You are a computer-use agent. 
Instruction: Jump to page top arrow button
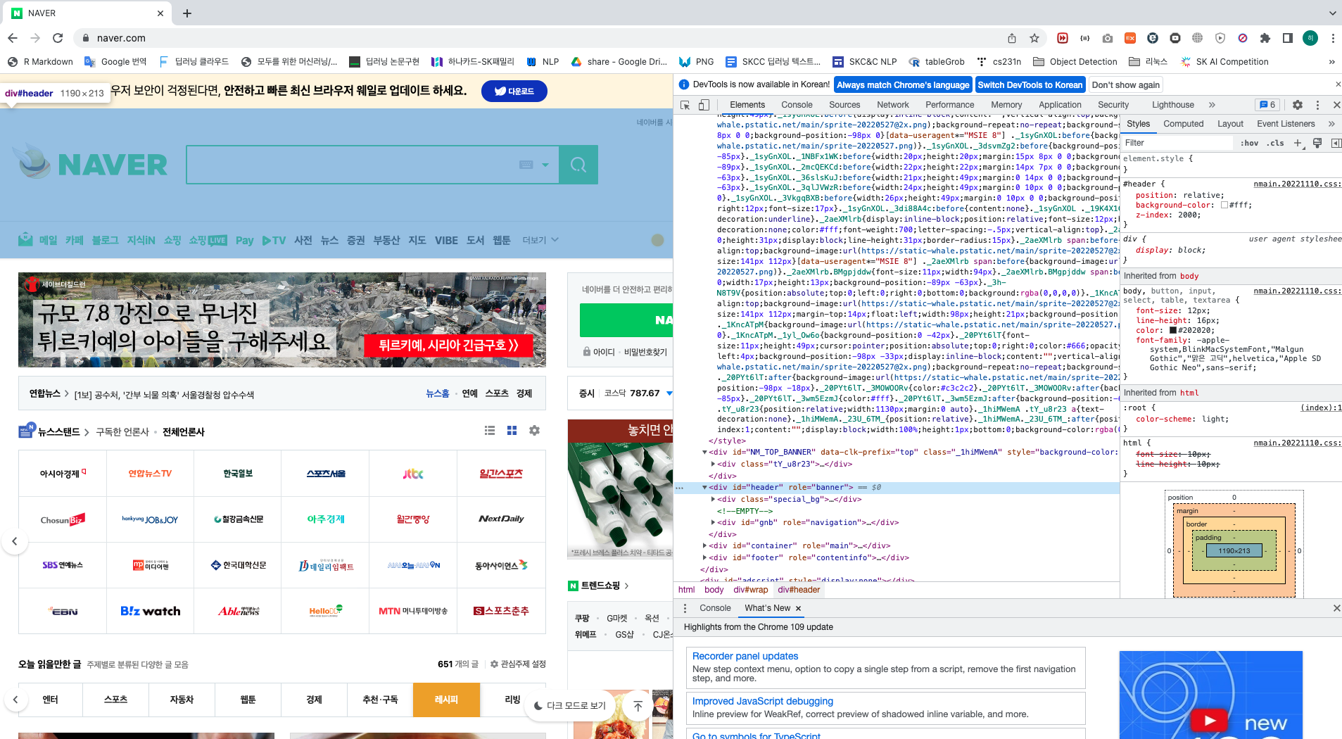coord(638,706)
